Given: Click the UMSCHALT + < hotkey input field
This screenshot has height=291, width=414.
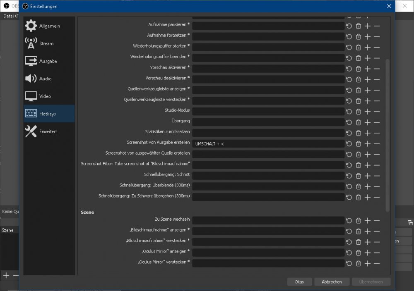Looking at the screenshot, I should tap(268, 143).
